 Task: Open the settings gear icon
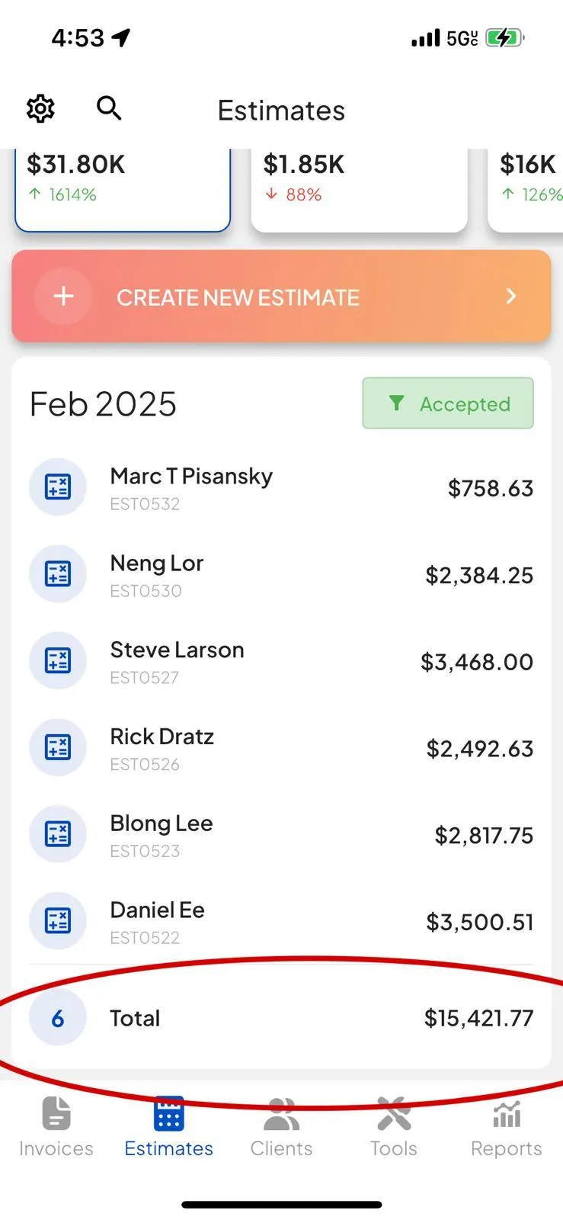pyautogui.click(x=40, y=109)
